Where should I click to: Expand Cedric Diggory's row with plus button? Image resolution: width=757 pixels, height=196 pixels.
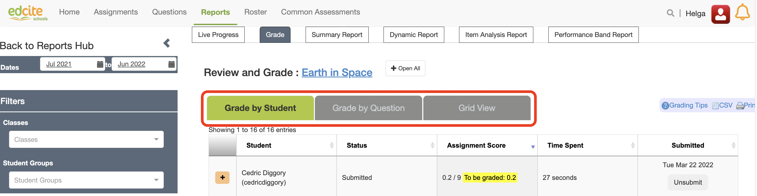(x=222, y=178)
